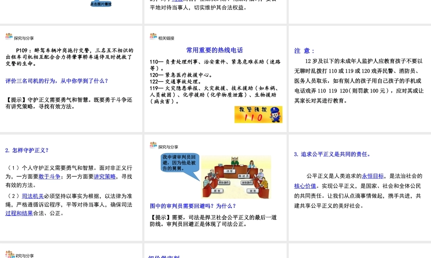This screenshot has height=258, width=431.
Task: Click the 被告 label in courtroom illustration
Action: coord(253,190)
